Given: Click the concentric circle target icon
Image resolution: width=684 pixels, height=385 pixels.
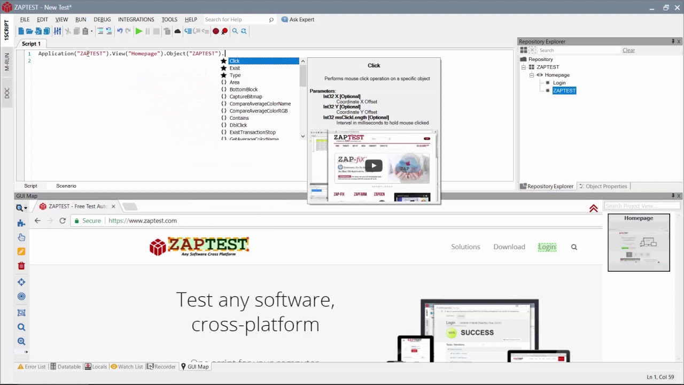Looking at the screenshot, I should (21, 296).
